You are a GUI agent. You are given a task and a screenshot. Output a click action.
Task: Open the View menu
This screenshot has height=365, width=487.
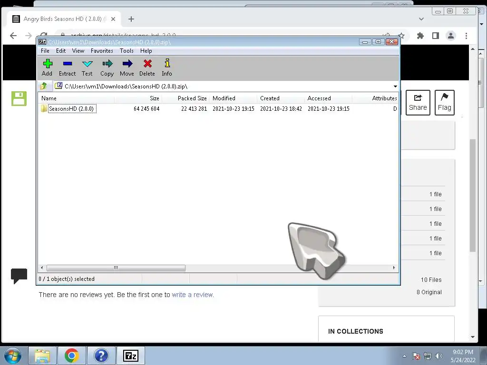[x=78, y=51]
